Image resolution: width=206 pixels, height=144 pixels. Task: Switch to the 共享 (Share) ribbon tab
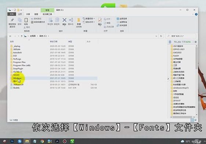click(x=28, y=14)
